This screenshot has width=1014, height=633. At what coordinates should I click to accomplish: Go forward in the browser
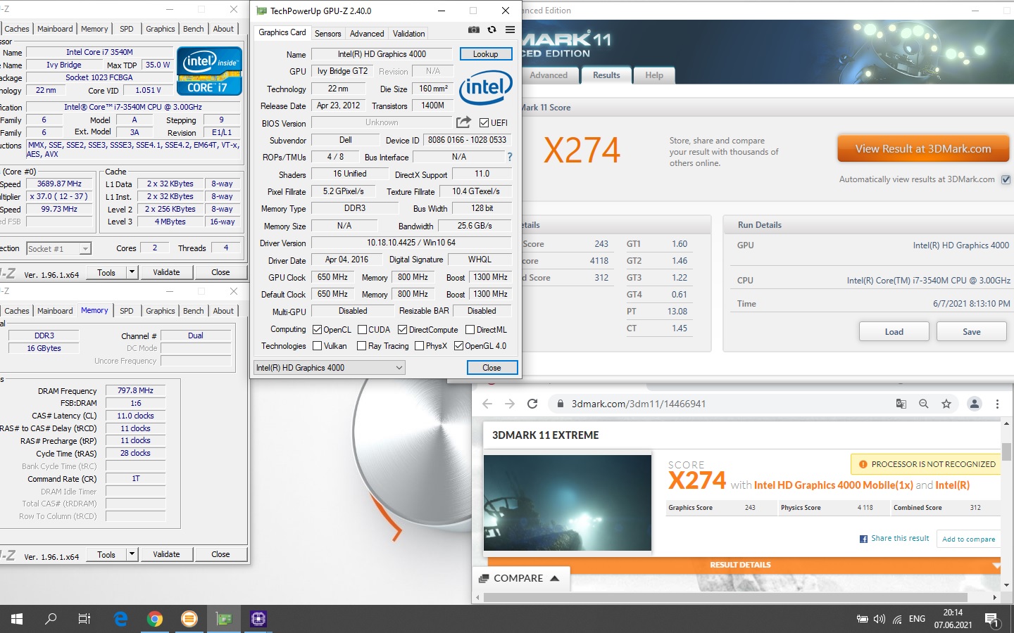tap(510, 404)
